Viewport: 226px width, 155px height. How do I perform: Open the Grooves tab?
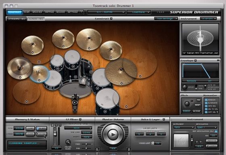coord(37,12)
